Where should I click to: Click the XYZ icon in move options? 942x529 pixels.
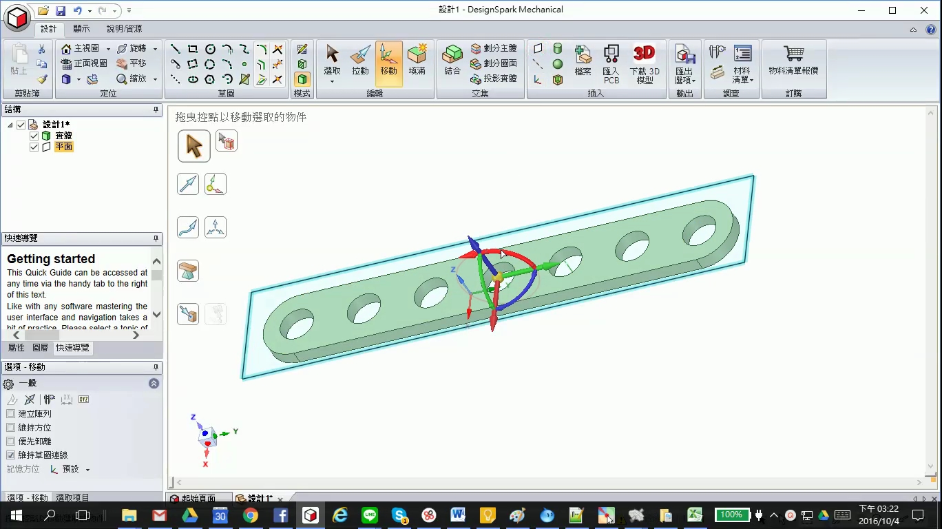83,400
